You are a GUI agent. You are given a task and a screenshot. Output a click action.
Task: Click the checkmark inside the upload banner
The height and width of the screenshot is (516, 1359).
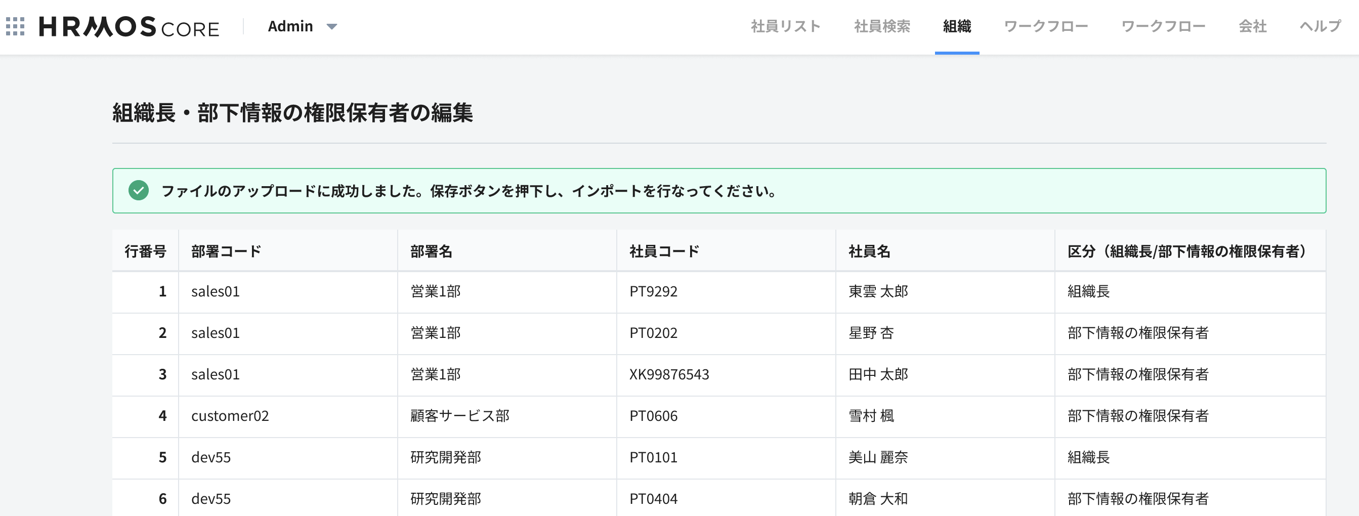pos(138,192)
